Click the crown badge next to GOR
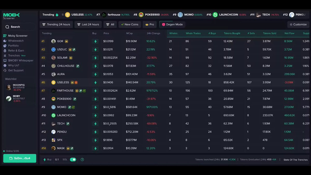Image resolution: width=311 pixels, height=175 pixels. (67, 41)
